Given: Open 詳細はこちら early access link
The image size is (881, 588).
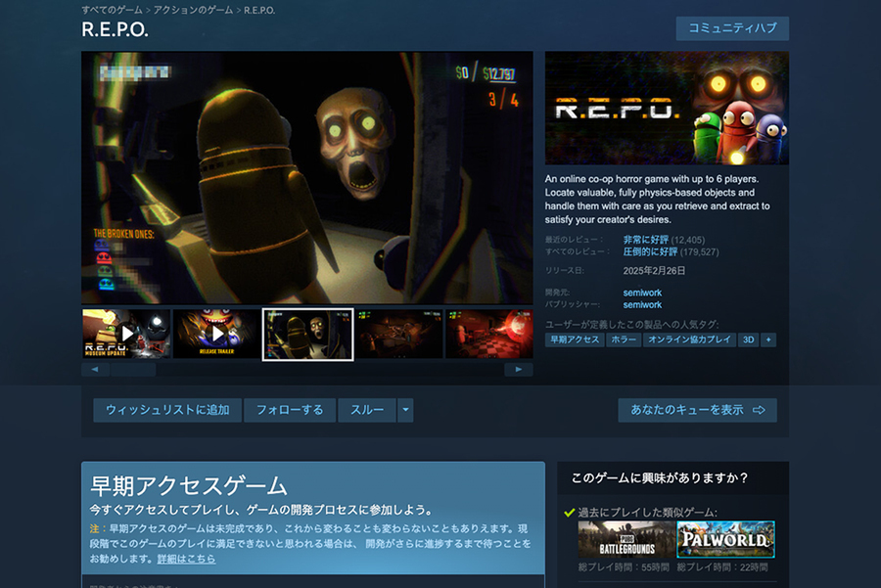Looking at the screenshot, I should [x=186, y=559].
